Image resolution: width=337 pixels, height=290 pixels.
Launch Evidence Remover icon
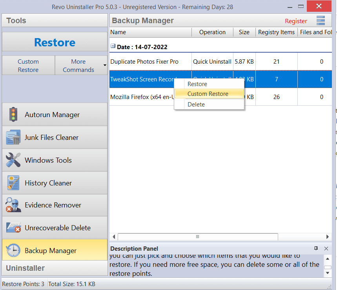(x=13, y=205)
